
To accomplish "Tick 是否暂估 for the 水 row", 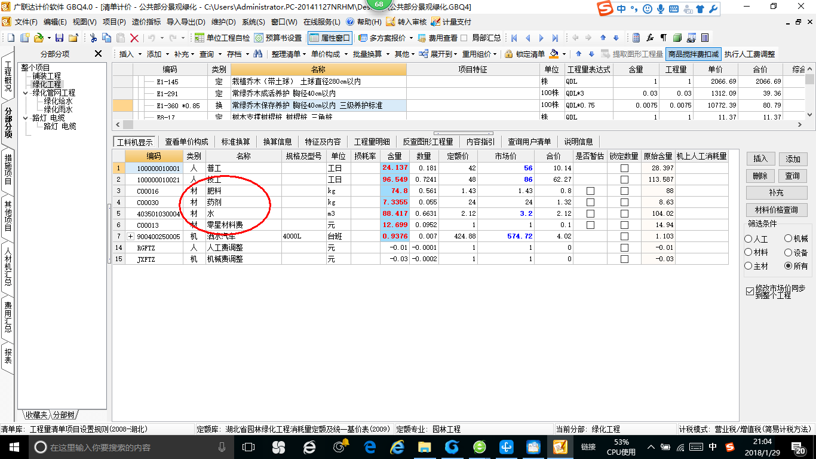I will [x=590, y=213].
